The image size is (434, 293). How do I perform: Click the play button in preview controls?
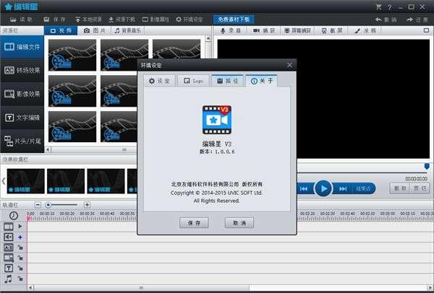click(323, 188)
